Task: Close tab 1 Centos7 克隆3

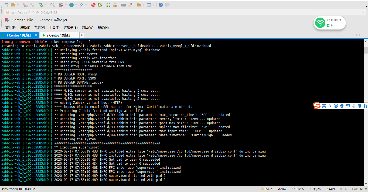Action: coord(36,35)
